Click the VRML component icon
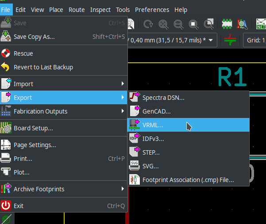 [135, 125]
